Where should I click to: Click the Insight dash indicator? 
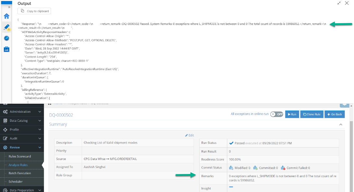(x=231, y=187)
